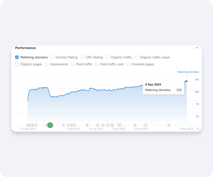Click the 12 Sep 2022 date label
The height and width of the screenshot is (177, 213).
[28, 129]
